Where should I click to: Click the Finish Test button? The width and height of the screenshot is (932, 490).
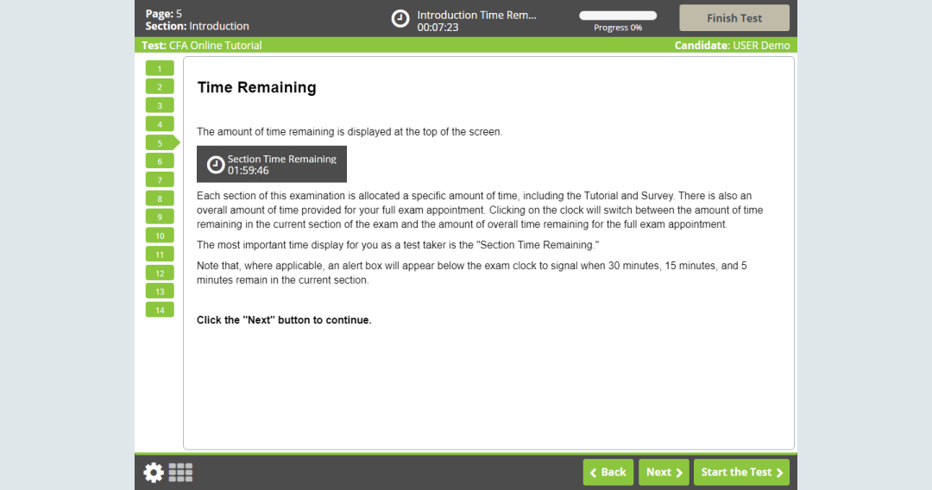[734, 18]
